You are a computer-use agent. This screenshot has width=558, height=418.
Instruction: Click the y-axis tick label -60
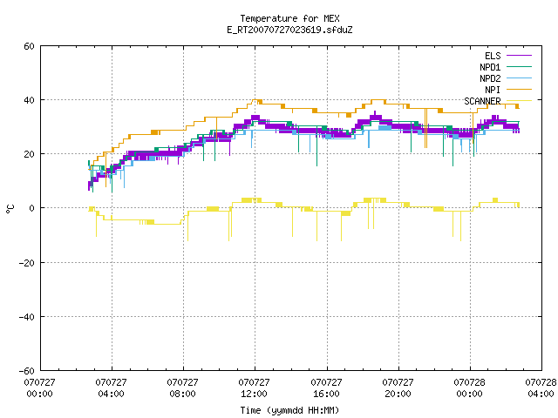point(27,371)
